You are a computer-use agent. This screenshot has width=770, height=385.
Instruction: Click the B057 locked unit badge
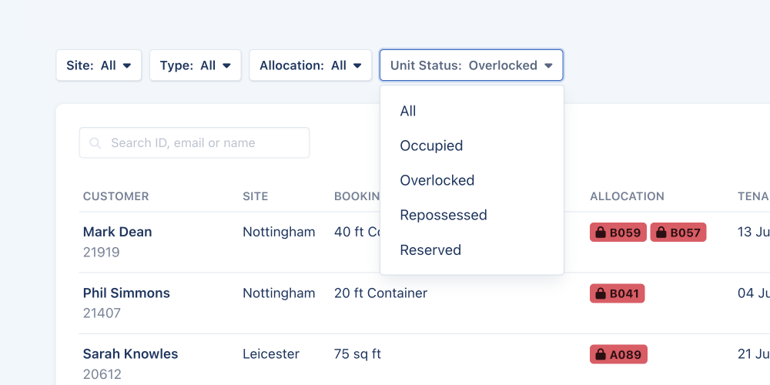678,233
